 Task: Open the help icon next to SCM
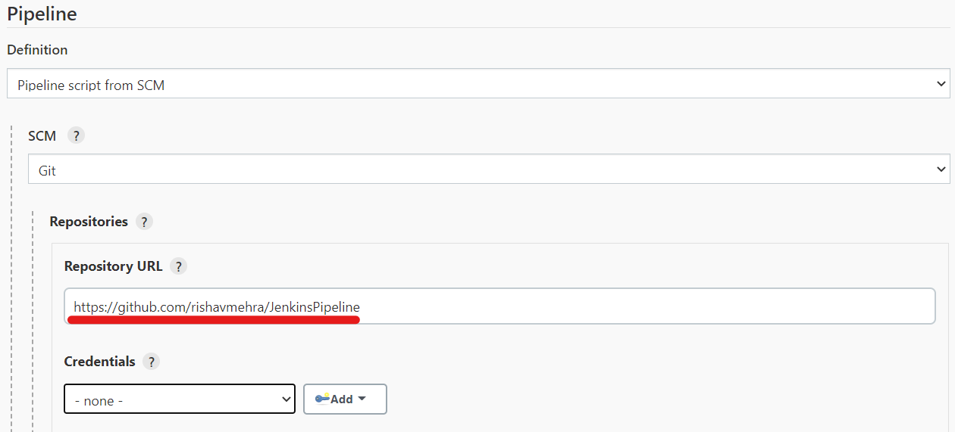[76, 136]
